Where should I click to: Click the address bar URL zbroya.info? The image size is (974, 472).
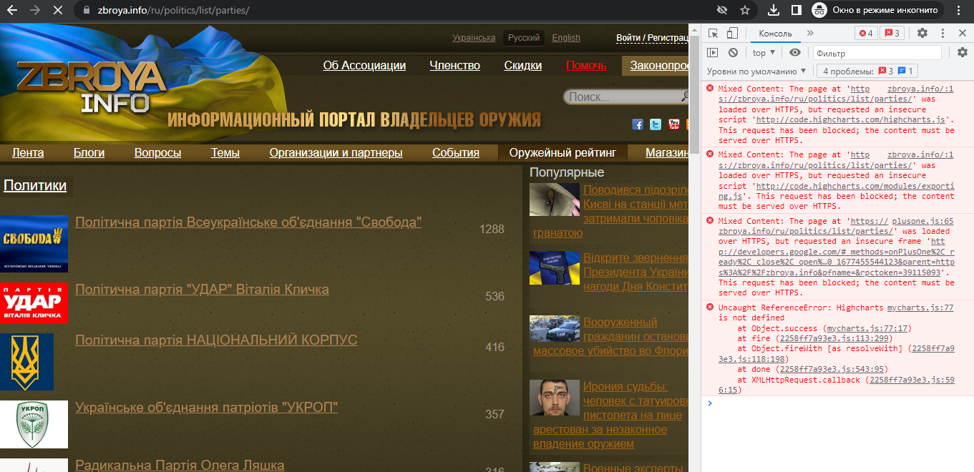coord(173,11)
